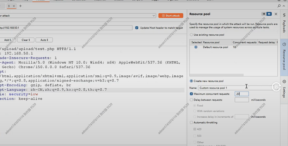The height and width of the screenshot is (146, 288).
Task: Click the Default resource pool row name
Action: [215, 47]
